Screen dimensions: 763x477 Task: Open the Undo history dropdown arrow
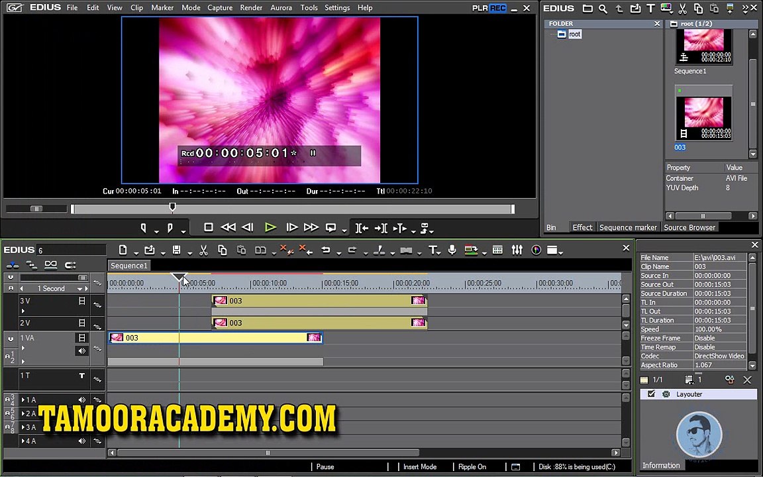pyautogui.click(x=338, y=252)
